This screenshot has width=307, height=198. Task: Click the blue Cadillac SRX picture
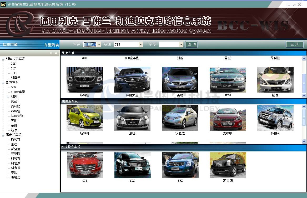click(x=180, y=165)
